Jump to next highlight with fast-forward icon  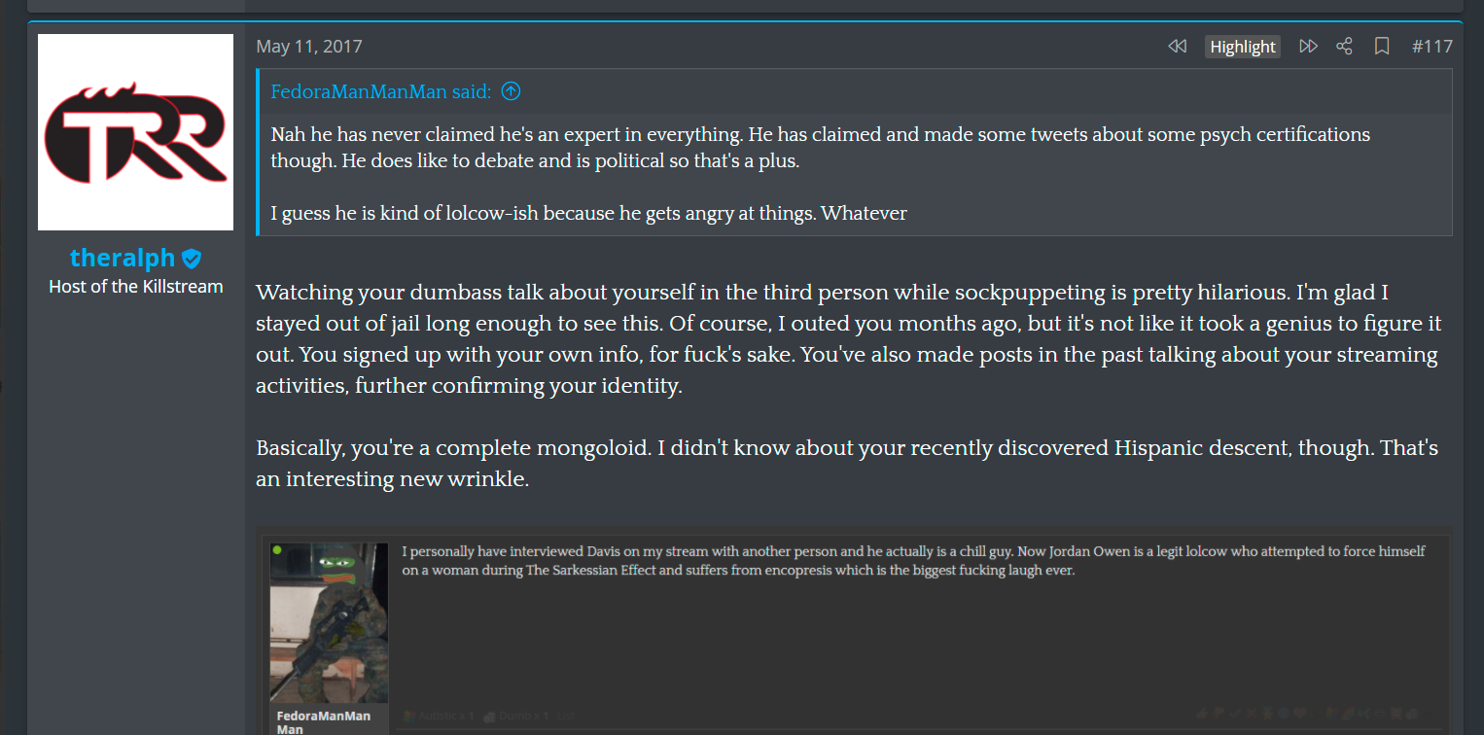[1308, 46]
